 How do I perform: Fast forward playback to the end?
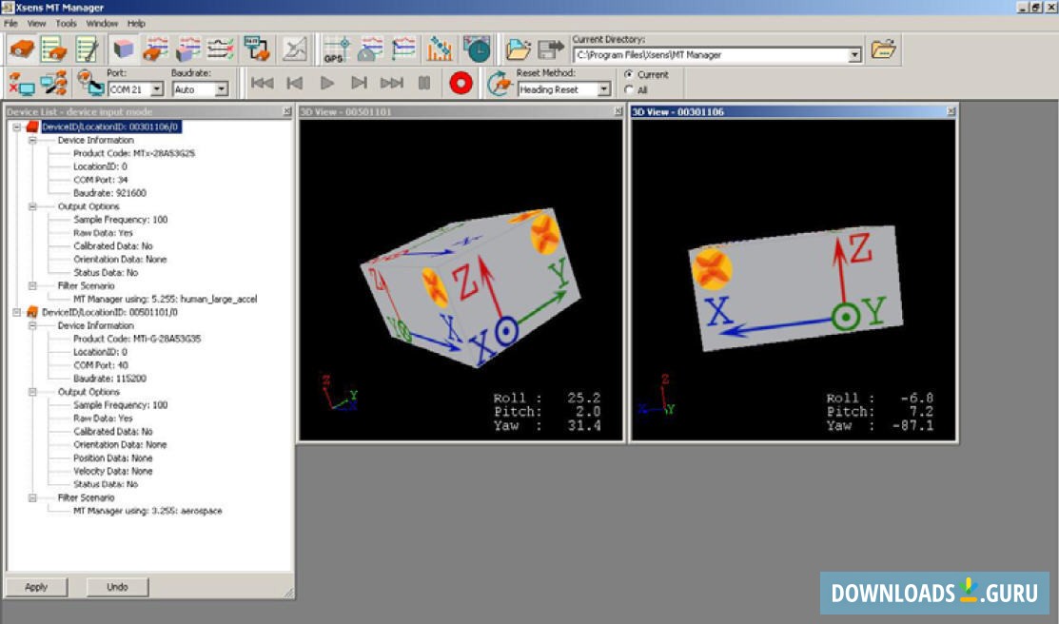(392, 83)
